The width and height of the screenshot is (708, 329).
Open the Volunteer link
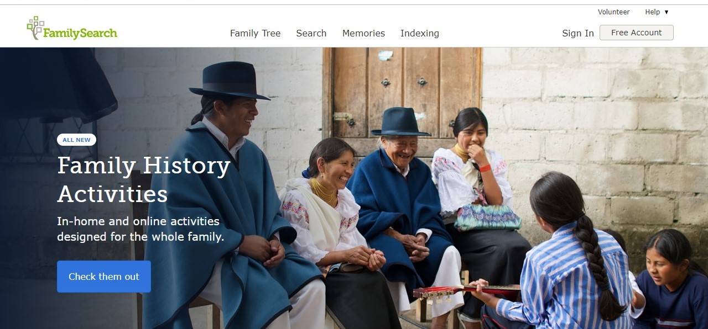pos(613,12)
